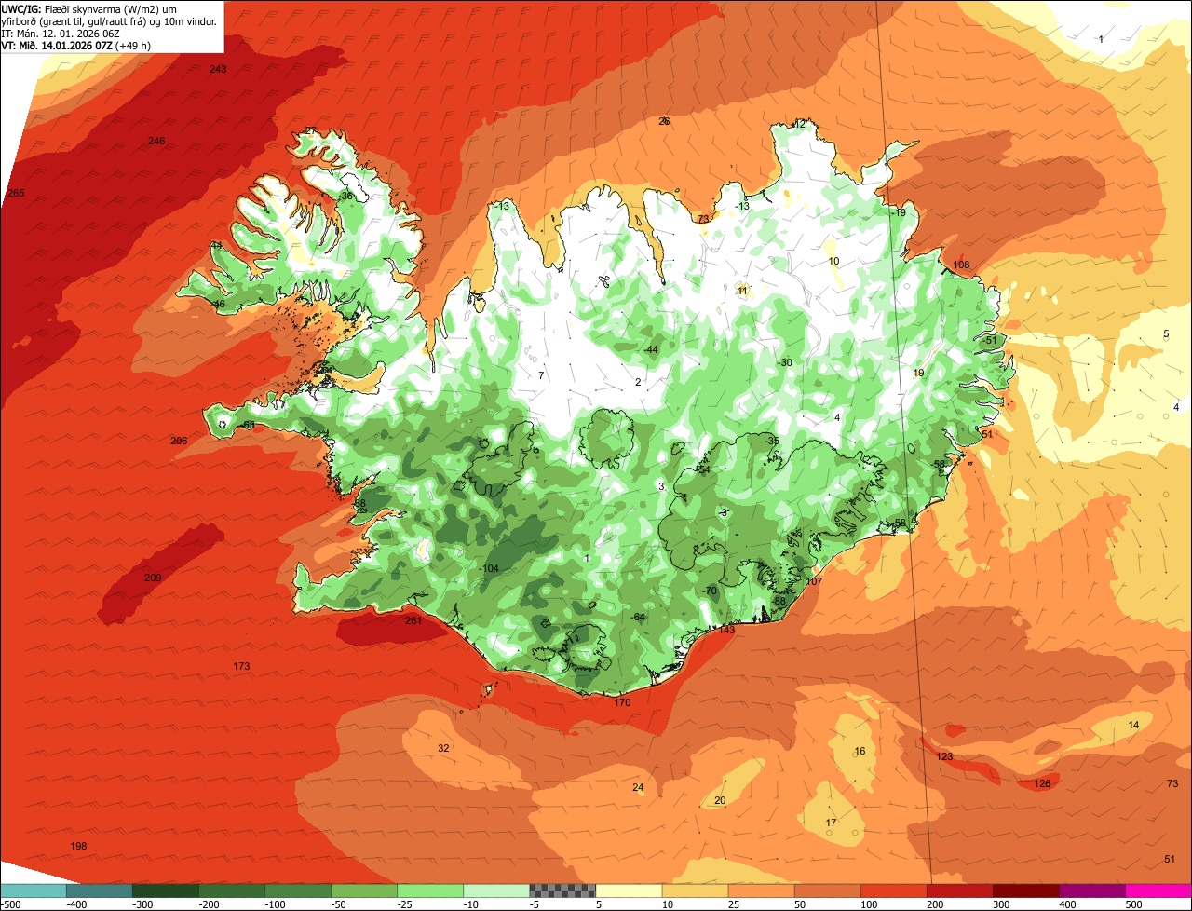Click the flux value 20 over the ocean
This screenshot has height=911, width=1192.
pyautogui.click(x=720, y=800)
